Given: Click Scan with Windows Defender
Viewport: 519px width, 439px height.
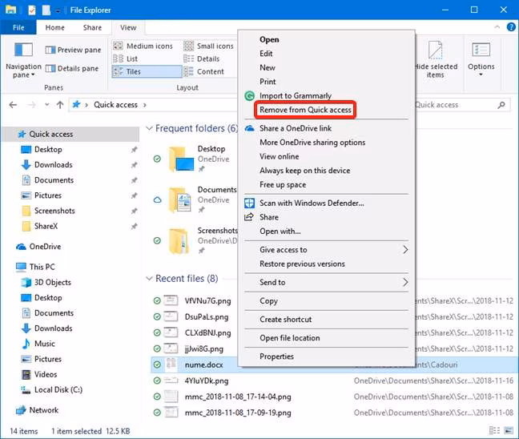Looking at the screenshot, I should (x=326, y=203).
